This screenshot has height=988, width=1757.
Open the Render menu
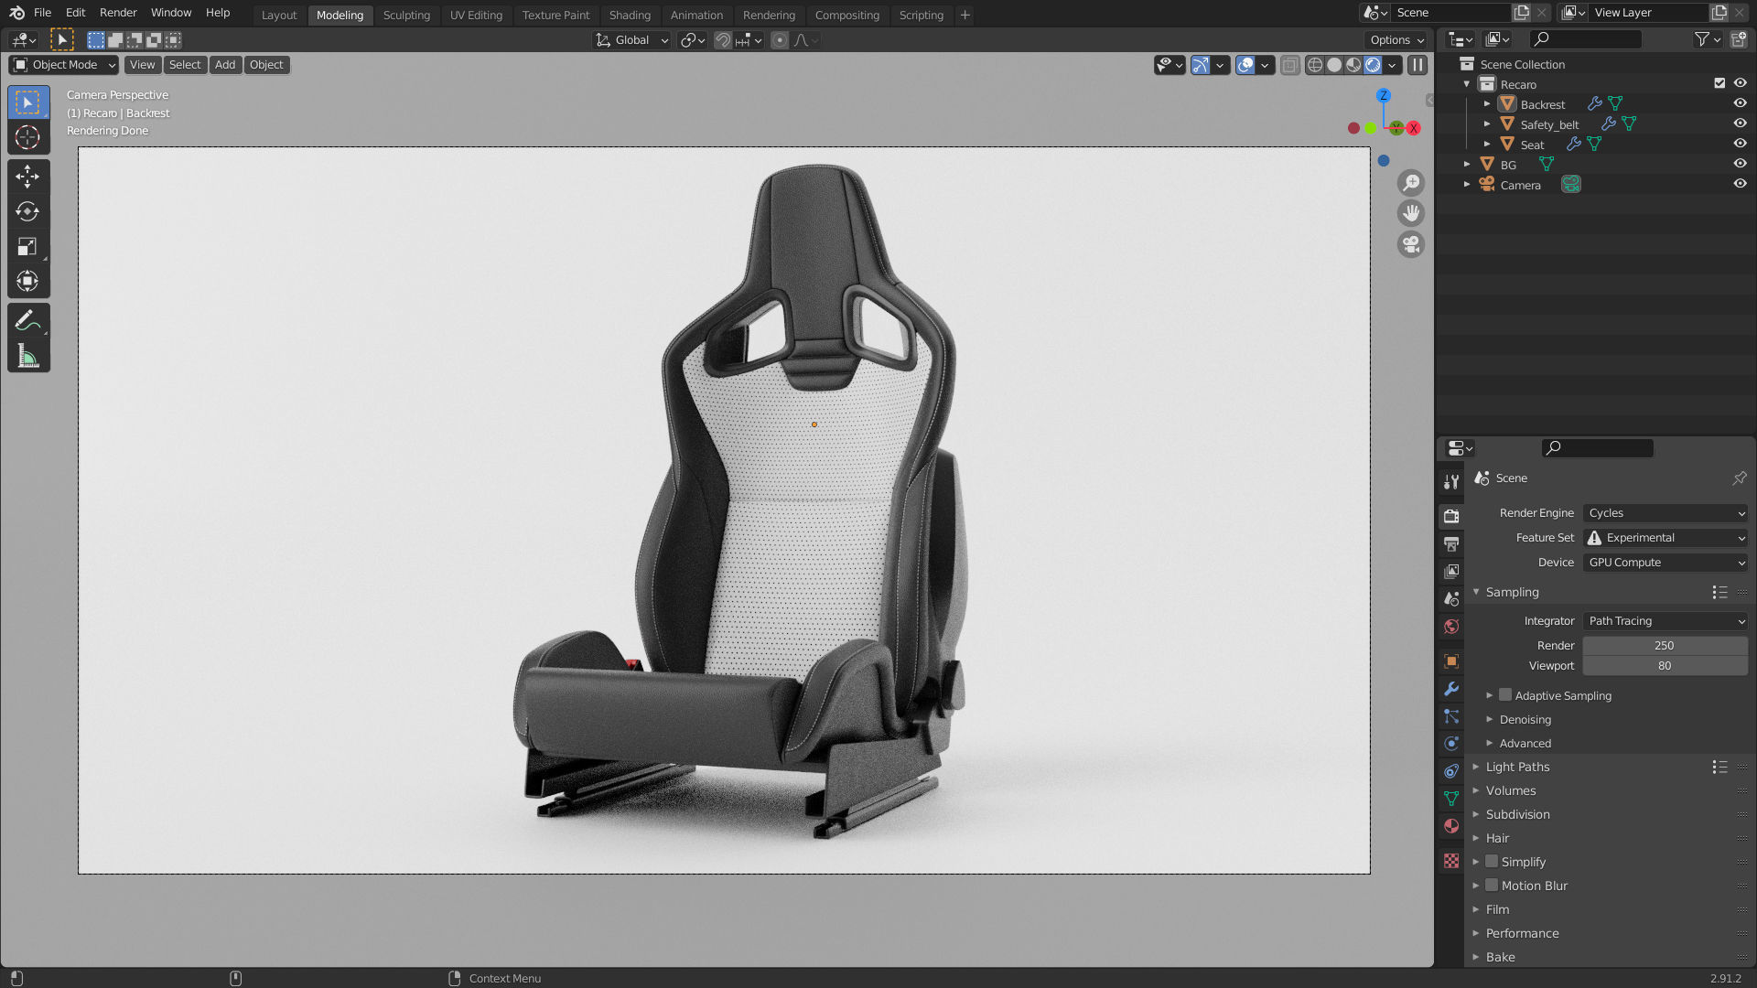click(x=117, y=12)
